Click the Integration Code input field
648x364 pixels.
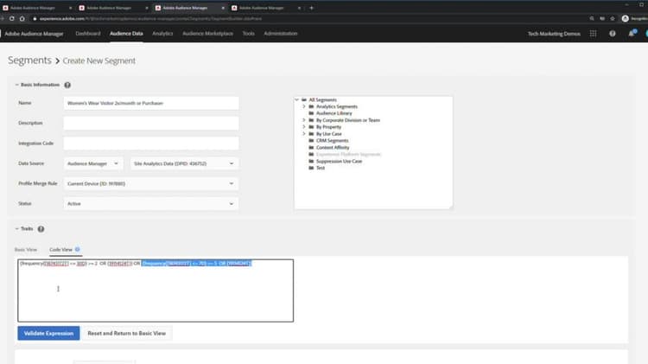151,144
